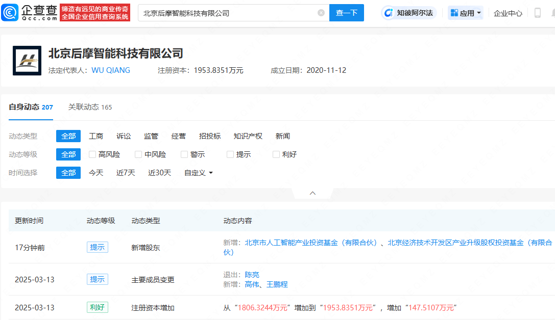The width and height of the screenshot is (555, 320).
Task: Toggle the 中风险 checkbox
Action: [138, 154]
